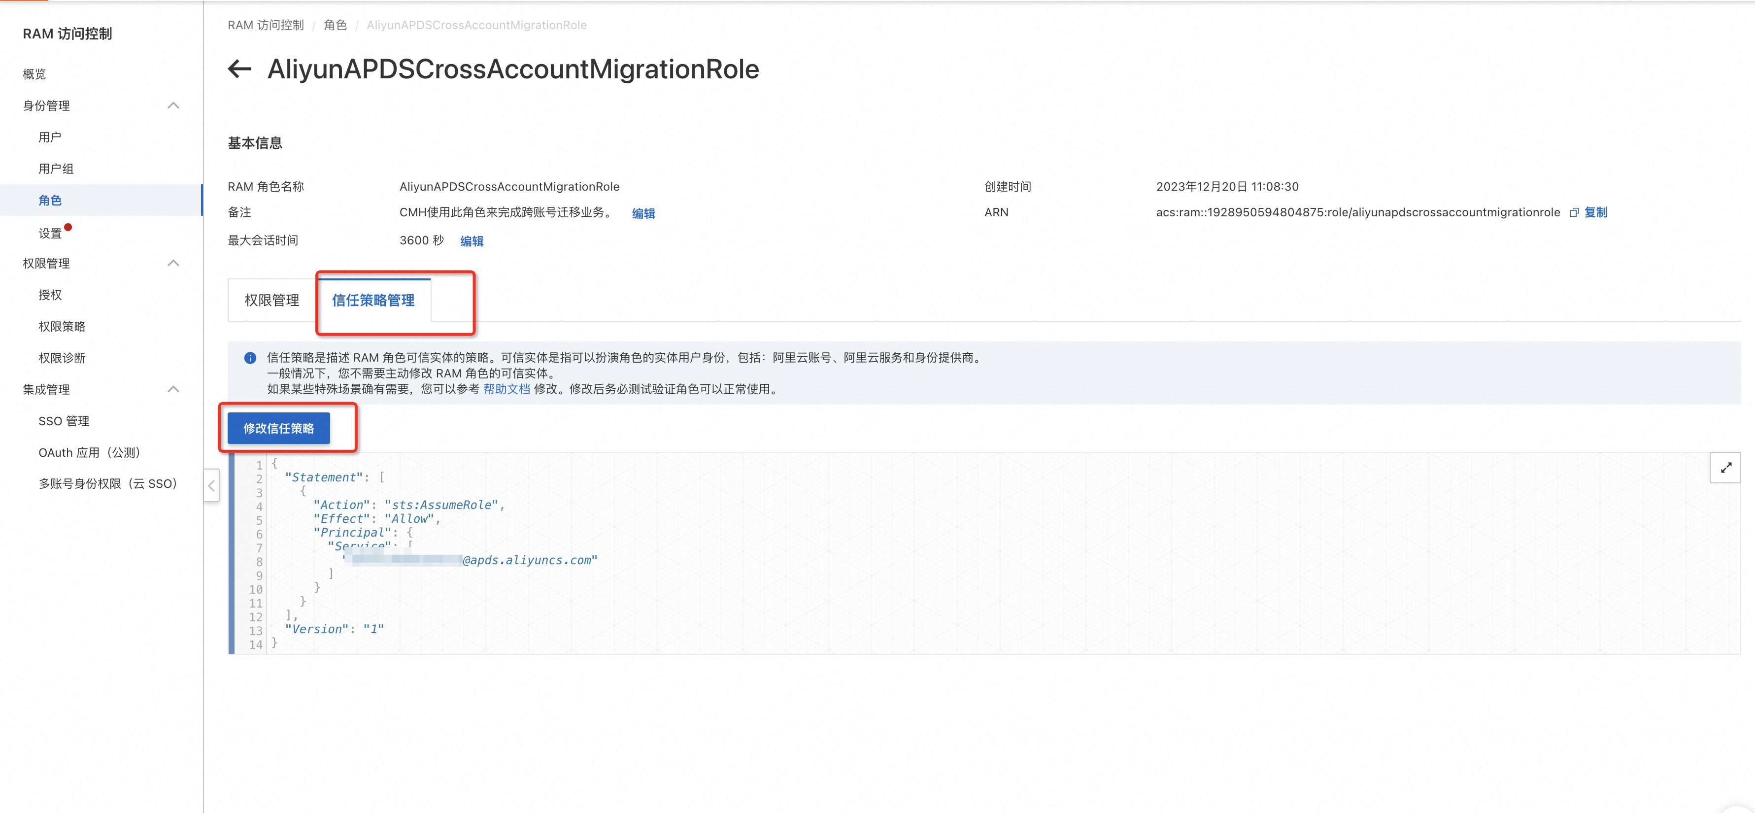Switch to the 权限管理 tab
This screenshot has height=813, width=1755.
pyautogui.click(x=272, y=300)
